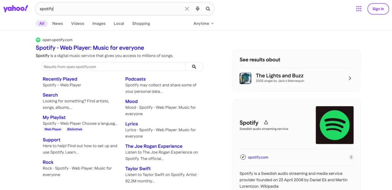Image resolution: width=392 pixels, height=190 pixels.
Task: Activate voice search microphone icon
Action: pos(198,9)
